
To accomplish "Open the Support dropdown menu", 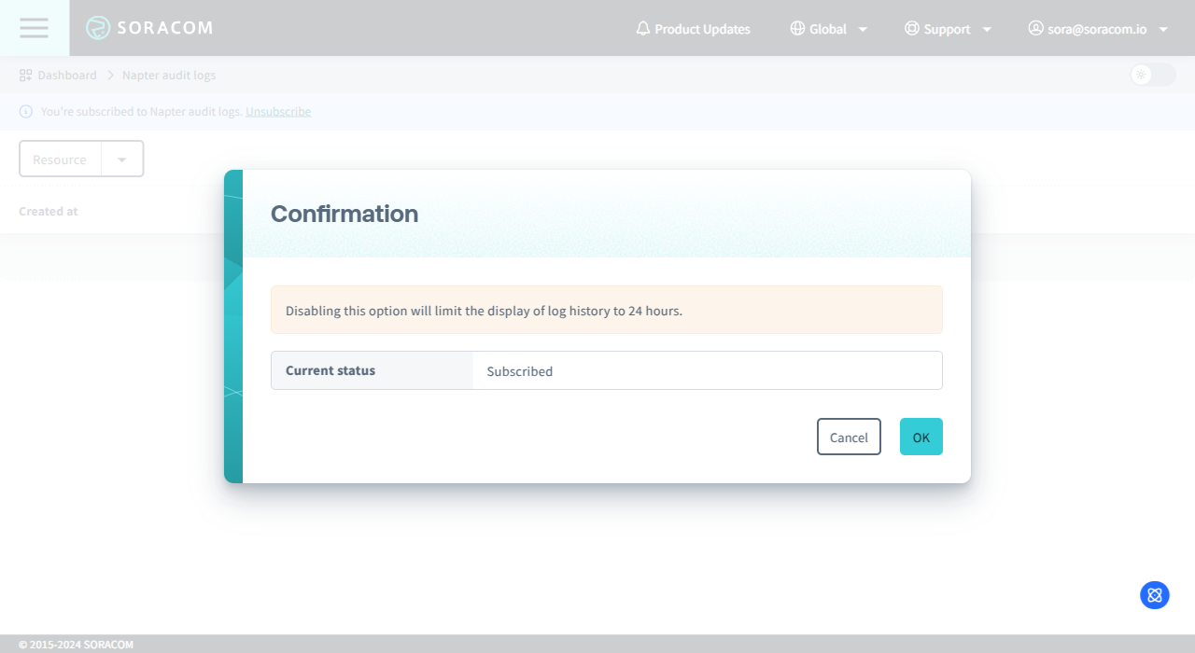I will tap(988, 29).
